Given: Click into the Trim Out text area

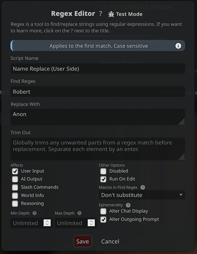Looking at the screenshot, I should (98, 149).
